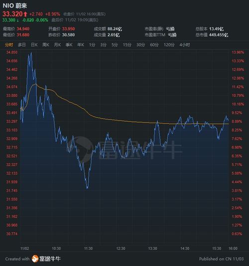Choose the 1分 one-minute interval

coord(92,45)
